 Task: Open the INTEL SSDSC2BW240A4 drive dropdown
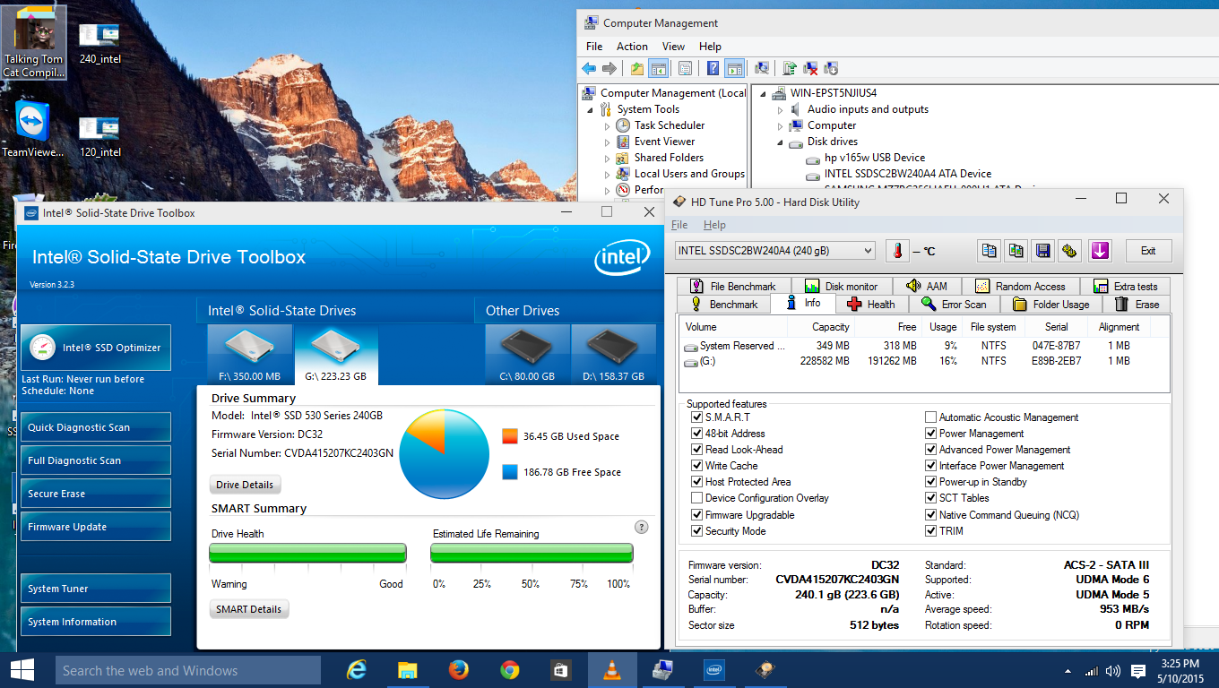point(775,251)
